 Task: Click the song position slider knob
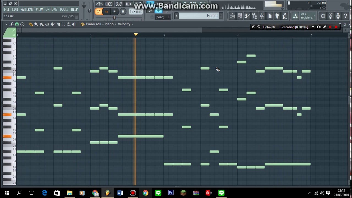[114, 18]
